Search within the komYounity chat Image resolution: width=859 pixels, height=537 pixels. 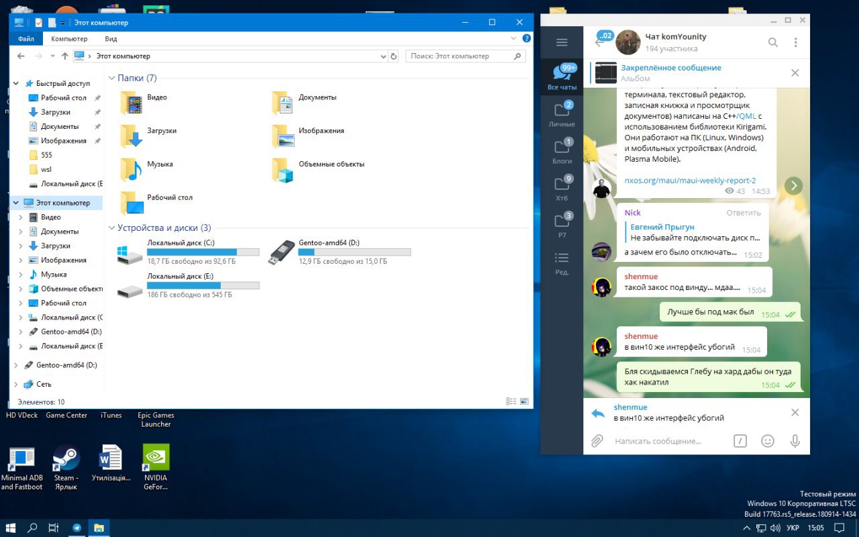pyautogui.click(x=773, y=42)
